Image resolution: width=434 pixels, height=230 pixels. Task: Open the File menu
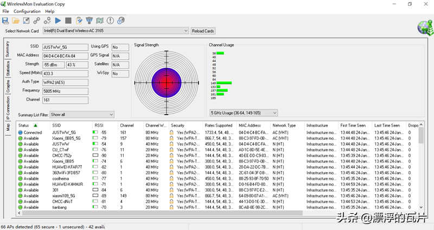click(5, 11)
